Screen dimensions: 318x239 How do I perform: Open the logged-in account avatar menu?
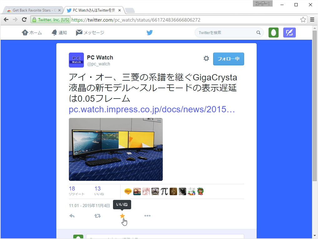[273, 32]
